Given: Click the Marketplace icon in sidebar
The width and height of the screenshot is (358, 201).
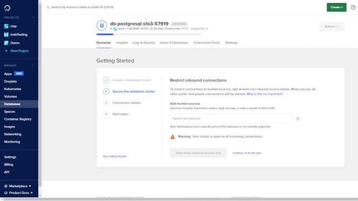Looking at the screenshot, I should 6,186.
